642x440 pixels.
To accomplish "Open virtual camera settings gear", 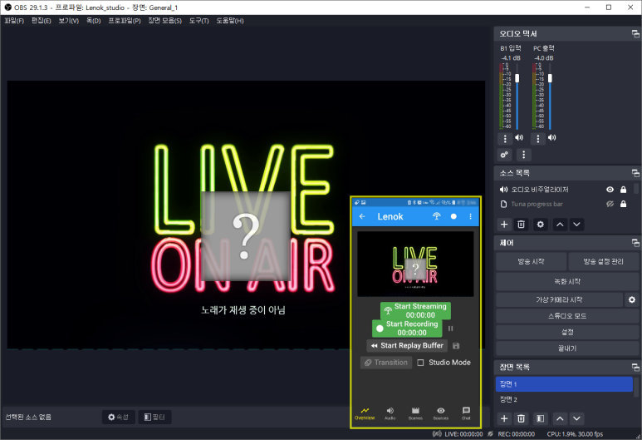I will (x=632, y=299).
